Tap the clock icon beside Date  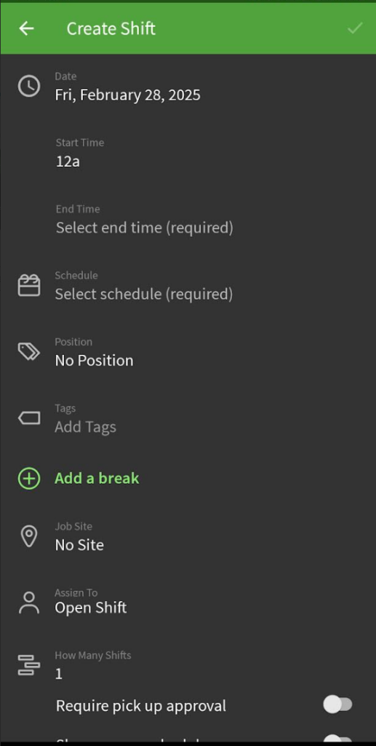click(29, 86)
